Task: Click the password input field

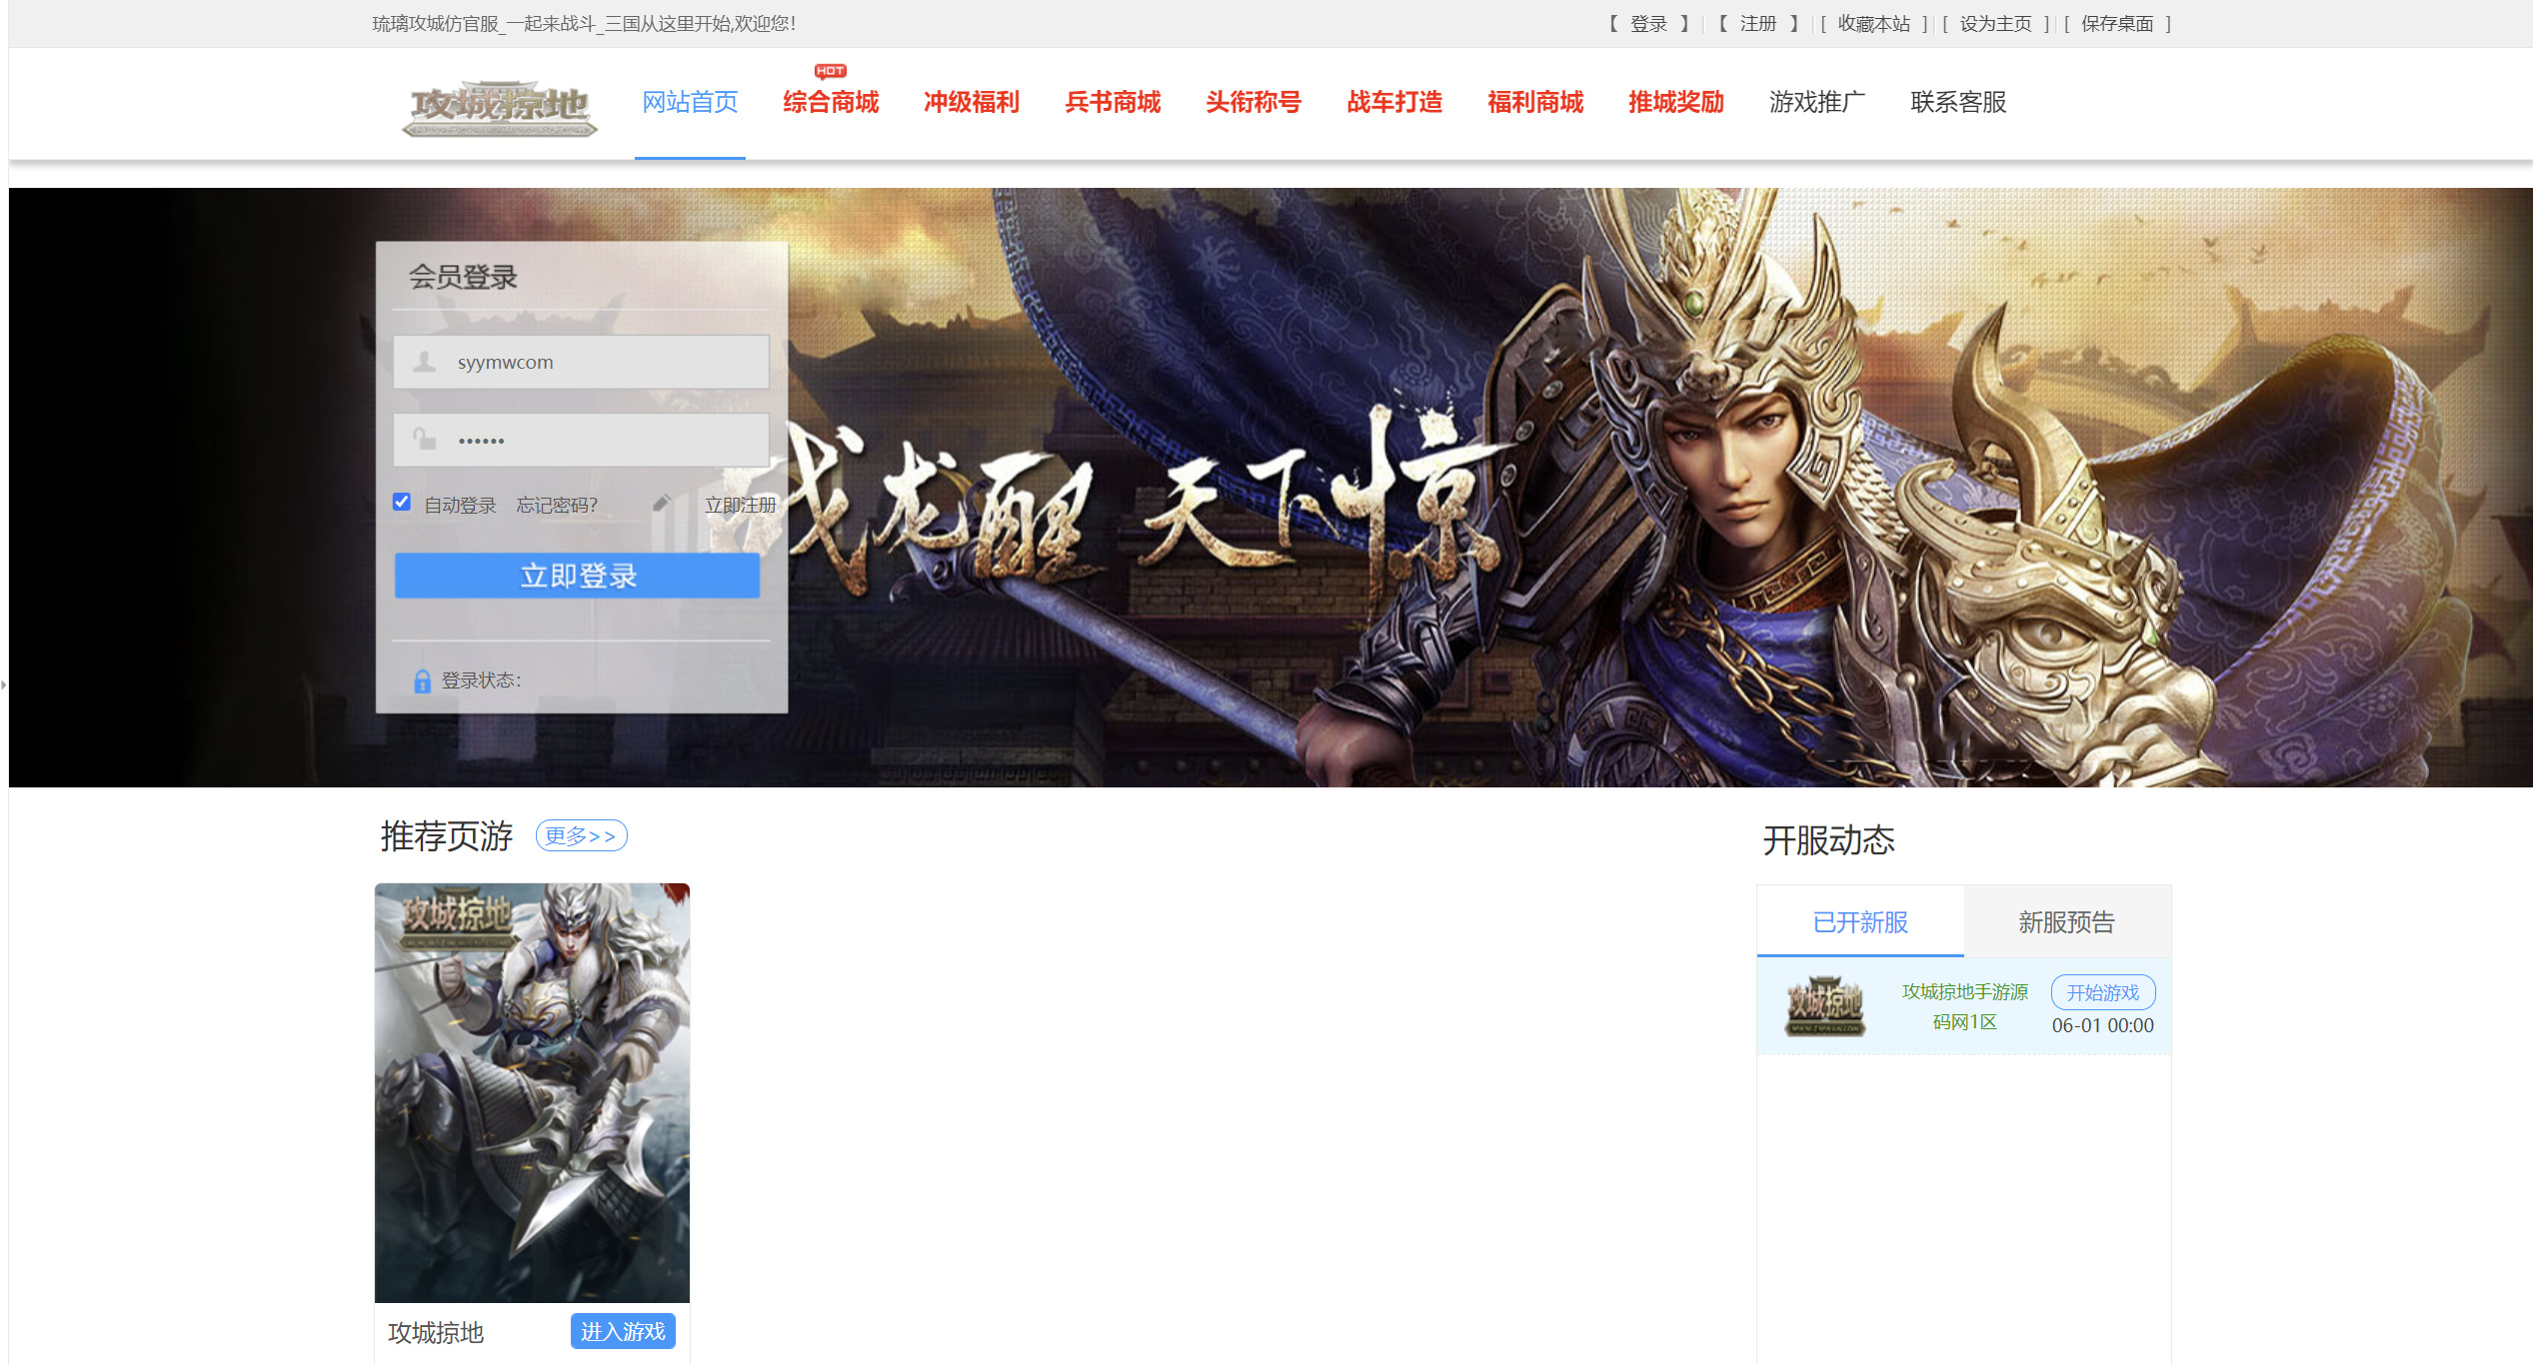Action: coord(600,440)
